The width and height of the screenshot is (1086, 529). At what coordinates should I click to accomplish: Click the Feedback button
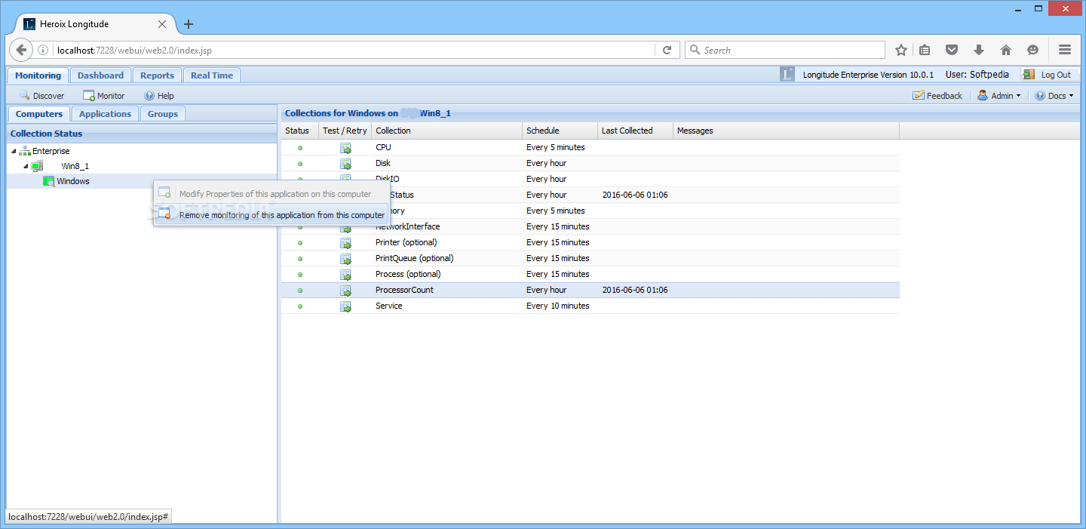[937, 96]
